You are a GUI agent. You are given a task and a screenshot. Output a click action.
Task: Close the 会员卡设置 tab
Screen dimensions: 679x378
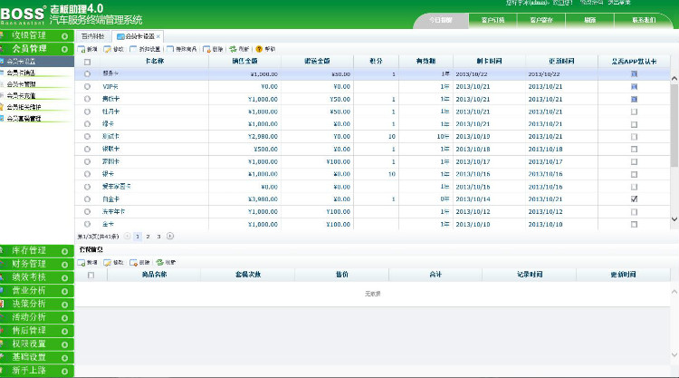158,36
